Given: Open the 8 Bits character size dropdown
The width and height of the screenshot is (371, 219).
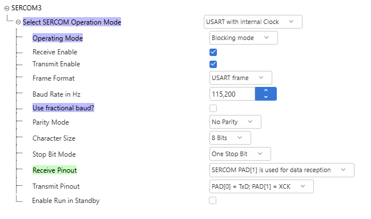Looking at the screenshot, I should 230,138.
